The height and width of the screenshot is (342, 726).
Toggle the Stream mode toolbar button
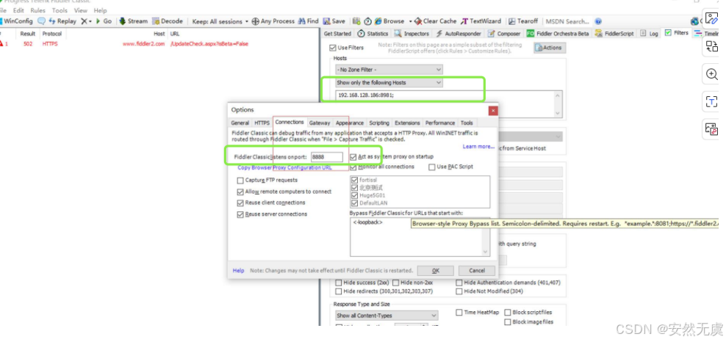[133, 21]
